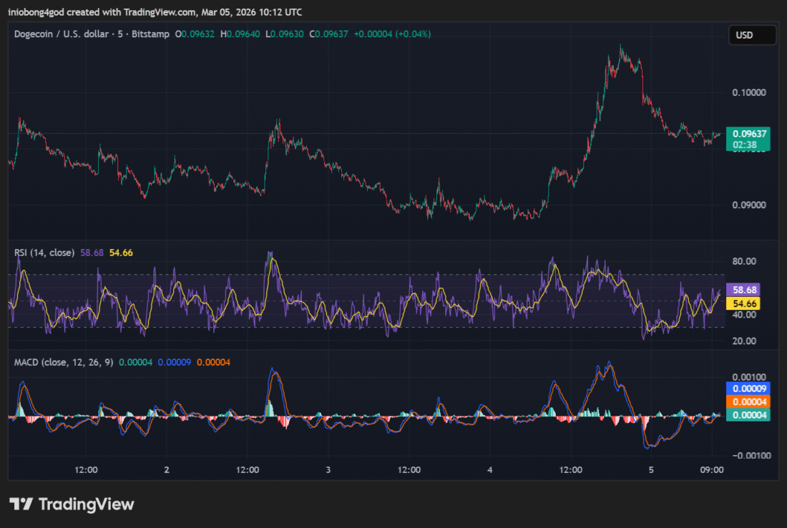Select the USD currency button
The height and width of the screenshot is (528, 787).
752,34
